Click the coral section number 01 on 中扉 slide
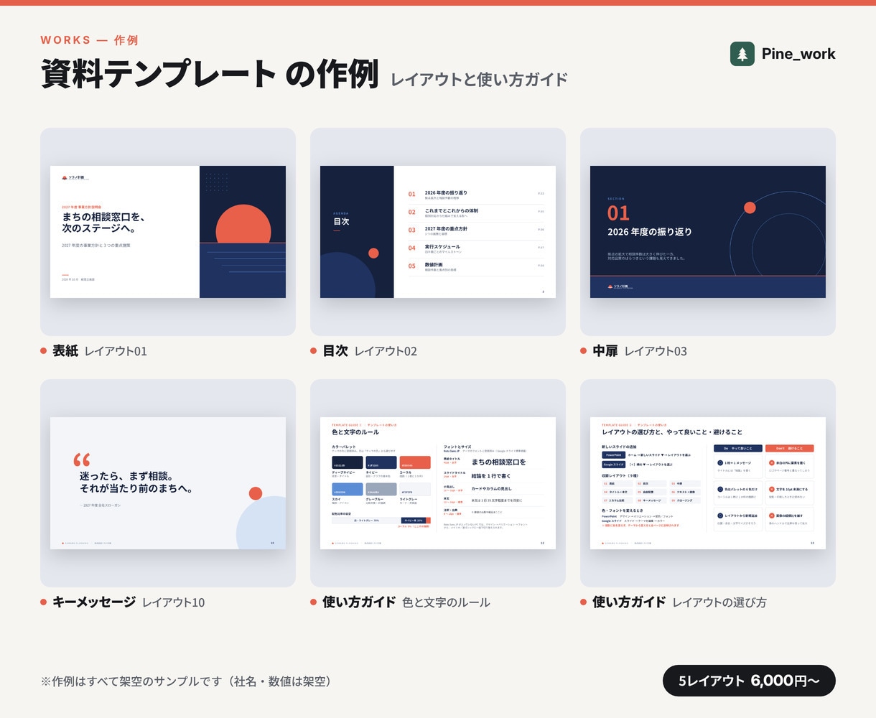Screen dimensions: 876x718 618,213
